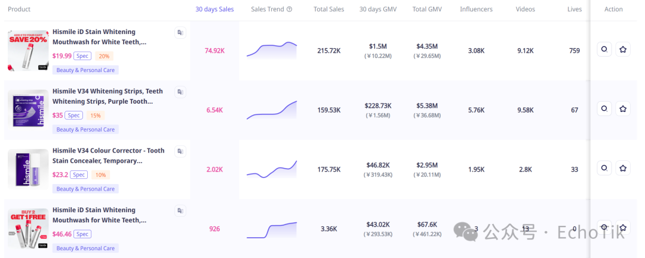Click sales trend chart for V34 Colour Corrector

click(x=272, y=169)
